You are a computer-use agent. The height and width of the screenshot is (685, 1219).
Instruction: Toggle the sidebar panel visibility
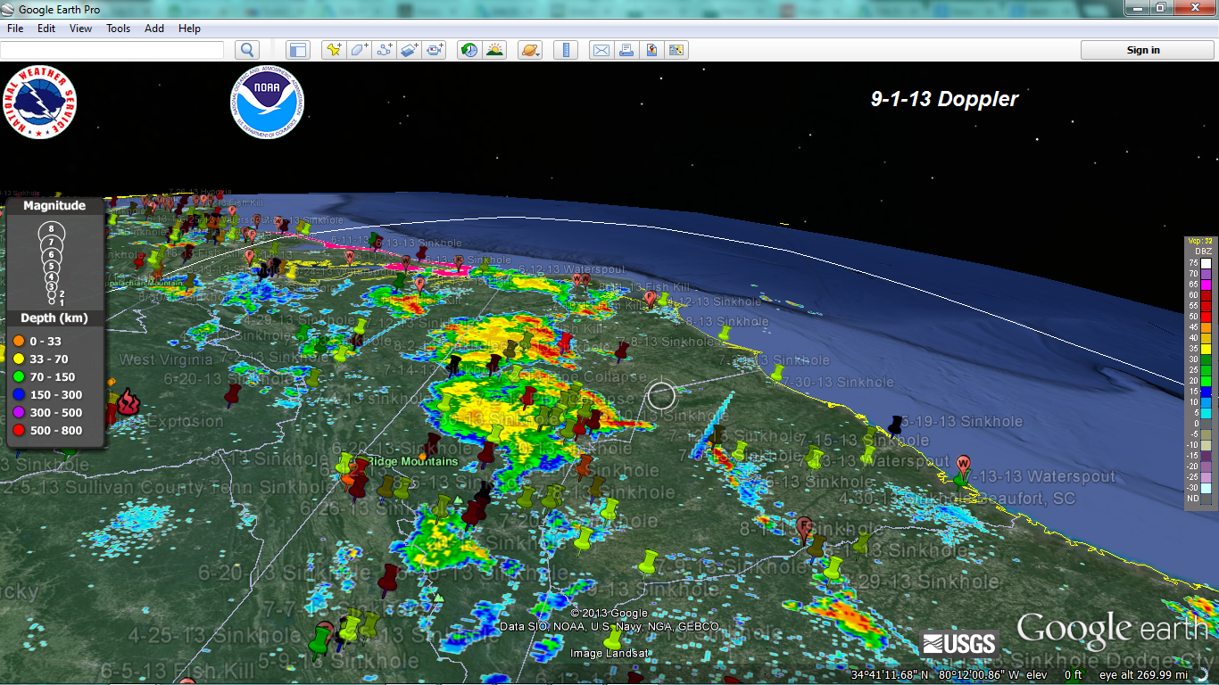(297, 50)
